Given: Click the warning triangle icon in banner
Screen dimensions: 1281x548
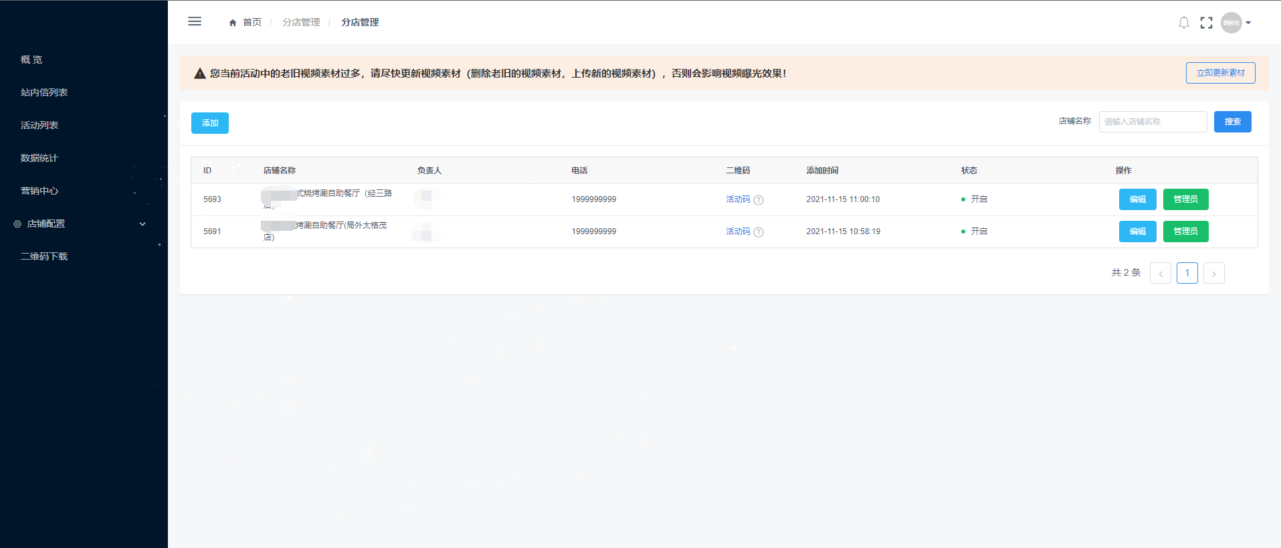Looking at the screenshot, I should [x=199, y=74].
